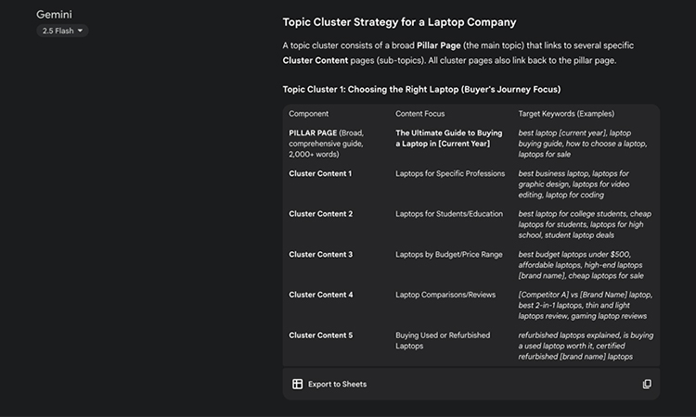This screenshot has width=696, height=417.
Task: Click the Cluster Content 4 row label
Action: 321,295
